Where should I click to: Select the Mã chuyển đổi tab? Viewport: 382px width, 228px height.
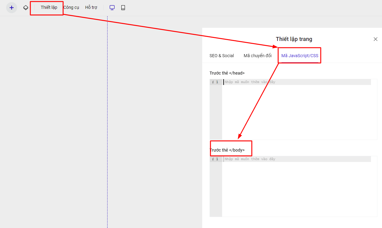pyautogui.click(x=257, y=56)
